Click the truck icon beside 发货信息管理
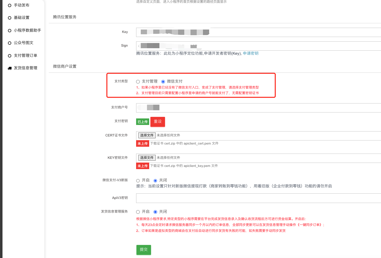 tap(10, 68)
